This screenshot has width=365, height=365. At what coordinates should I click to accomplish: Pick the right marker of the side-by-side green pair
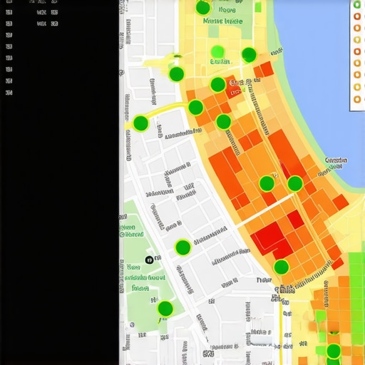(295, 183)
